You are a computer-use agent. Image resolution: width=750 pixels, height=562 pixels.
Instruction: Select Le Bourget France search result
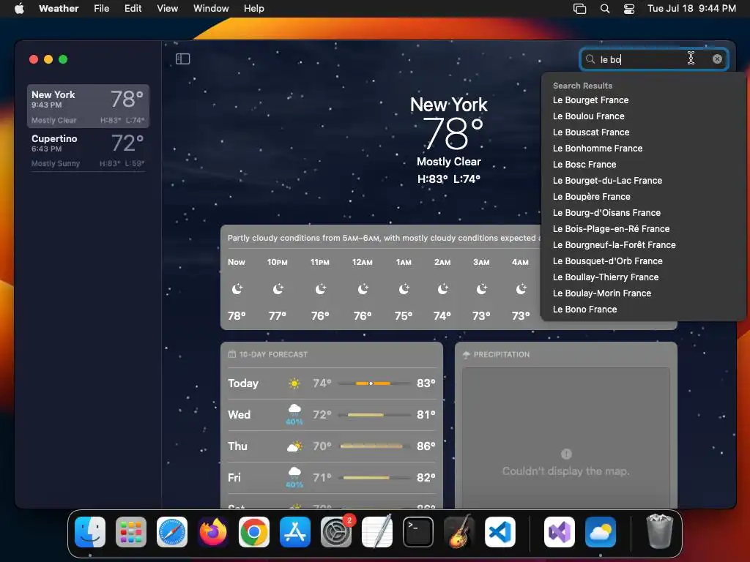tap(590, 100)
